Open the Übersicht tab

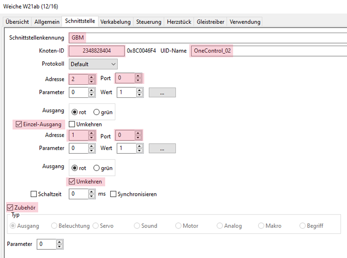(17, 22)
